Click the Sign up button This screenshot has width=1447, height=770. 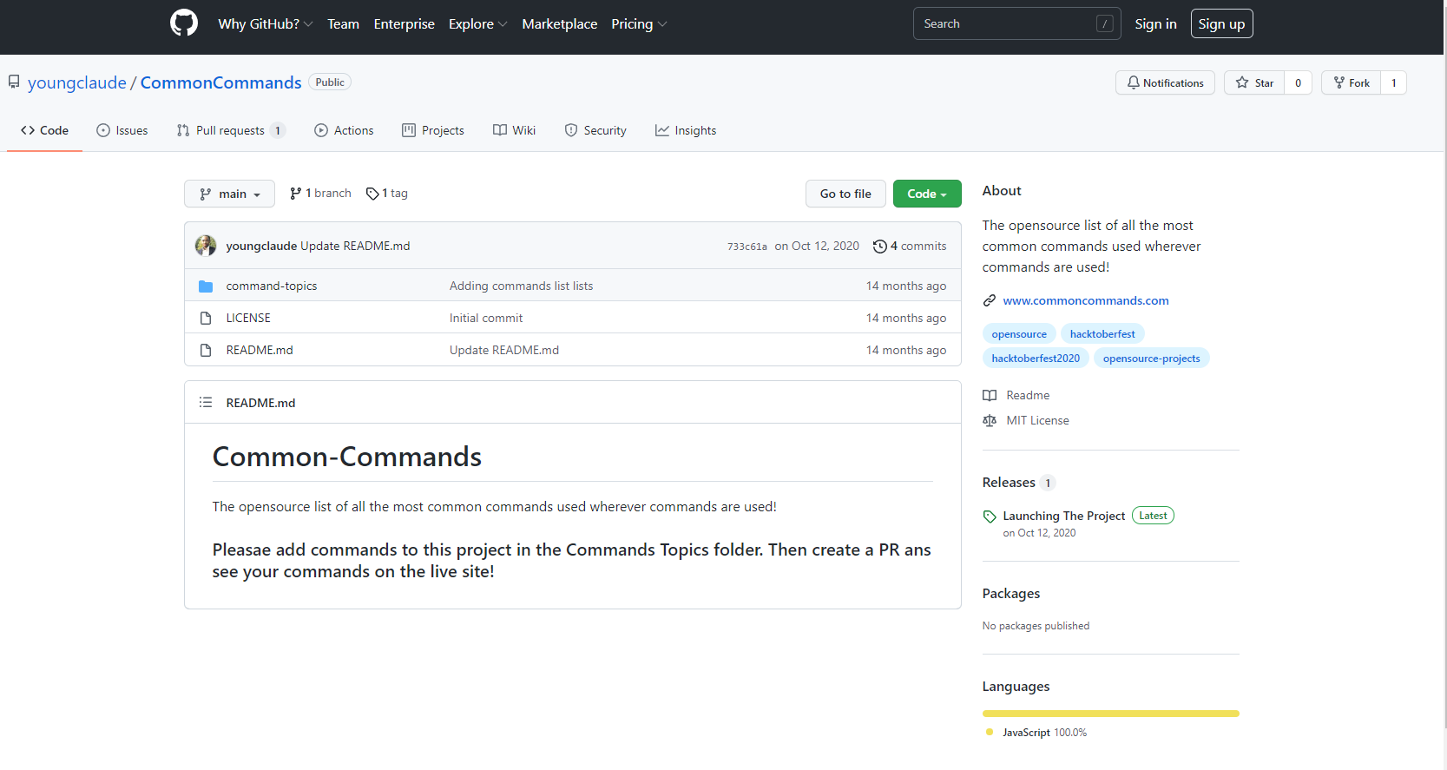(x=1221, y=23)
